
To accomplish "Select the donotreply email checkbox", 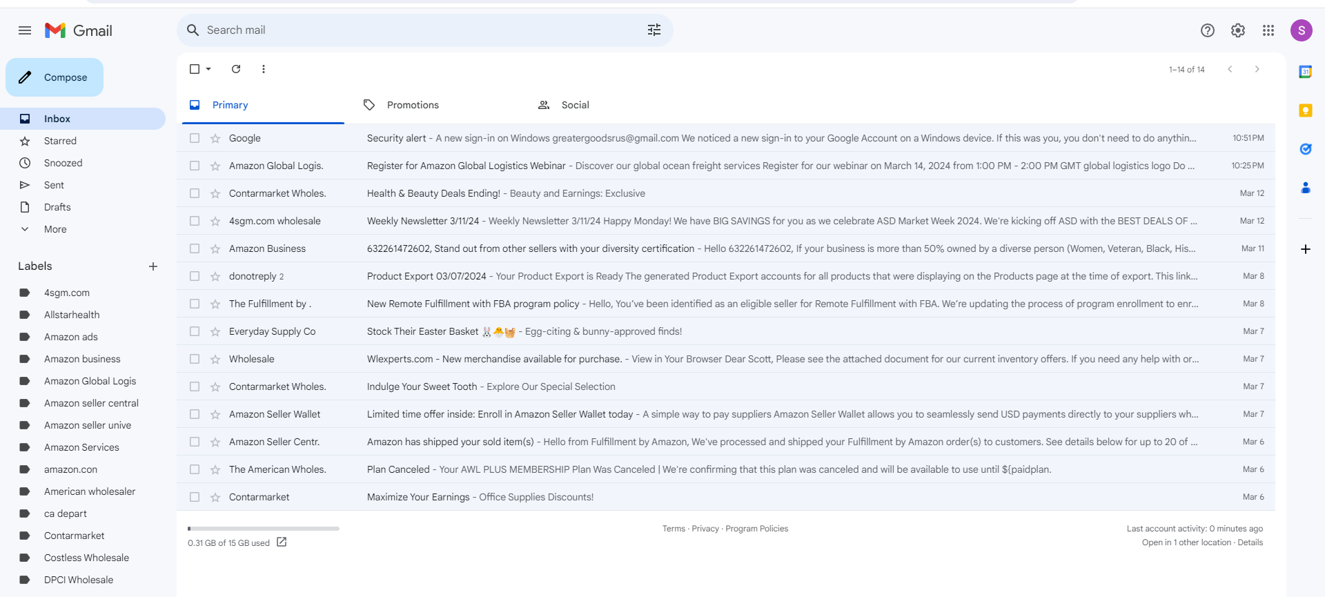I will [195, 276].
